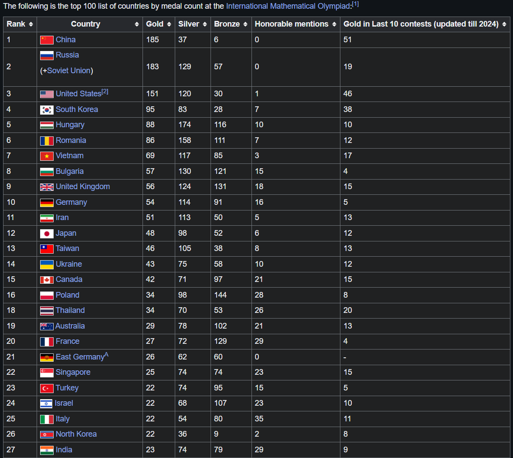Open the Germany country link
The image size is (513, 458).
click(71, 203)
